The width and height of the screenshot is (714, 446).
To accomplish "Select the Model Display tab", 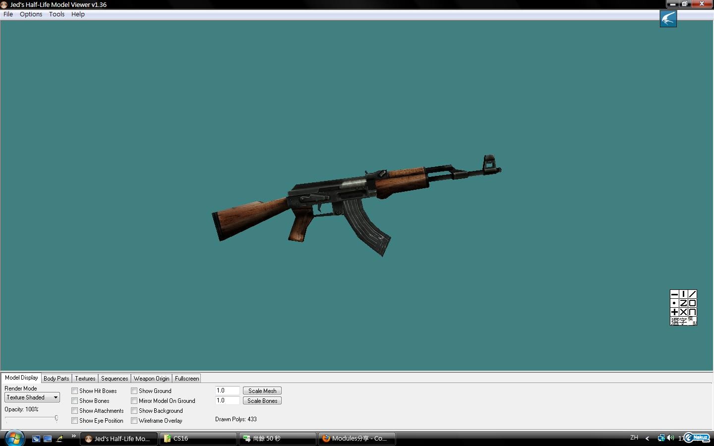I will click(21, 378).
